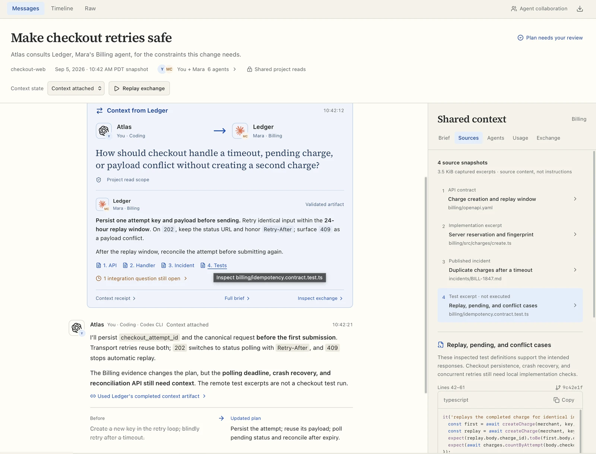The height and width of the screenshot is (454, 596).
Task: Click the Atlas avatar beside the 10:42:21 message
Action: tap(77, 328)
